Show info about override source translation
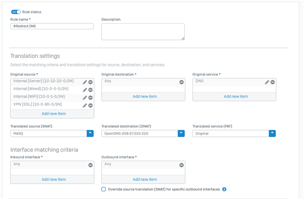304x199 pixels. point(224,190)
